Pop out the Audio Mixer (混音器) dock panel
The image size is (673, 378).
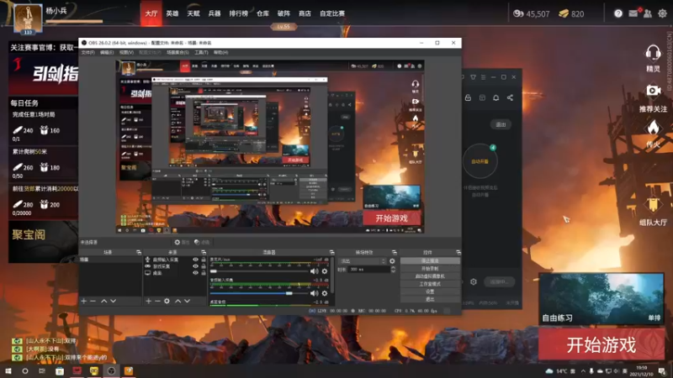[331, 253]
